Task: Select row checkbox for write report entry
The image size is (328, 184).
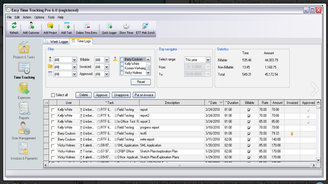Action: [53, 140]
